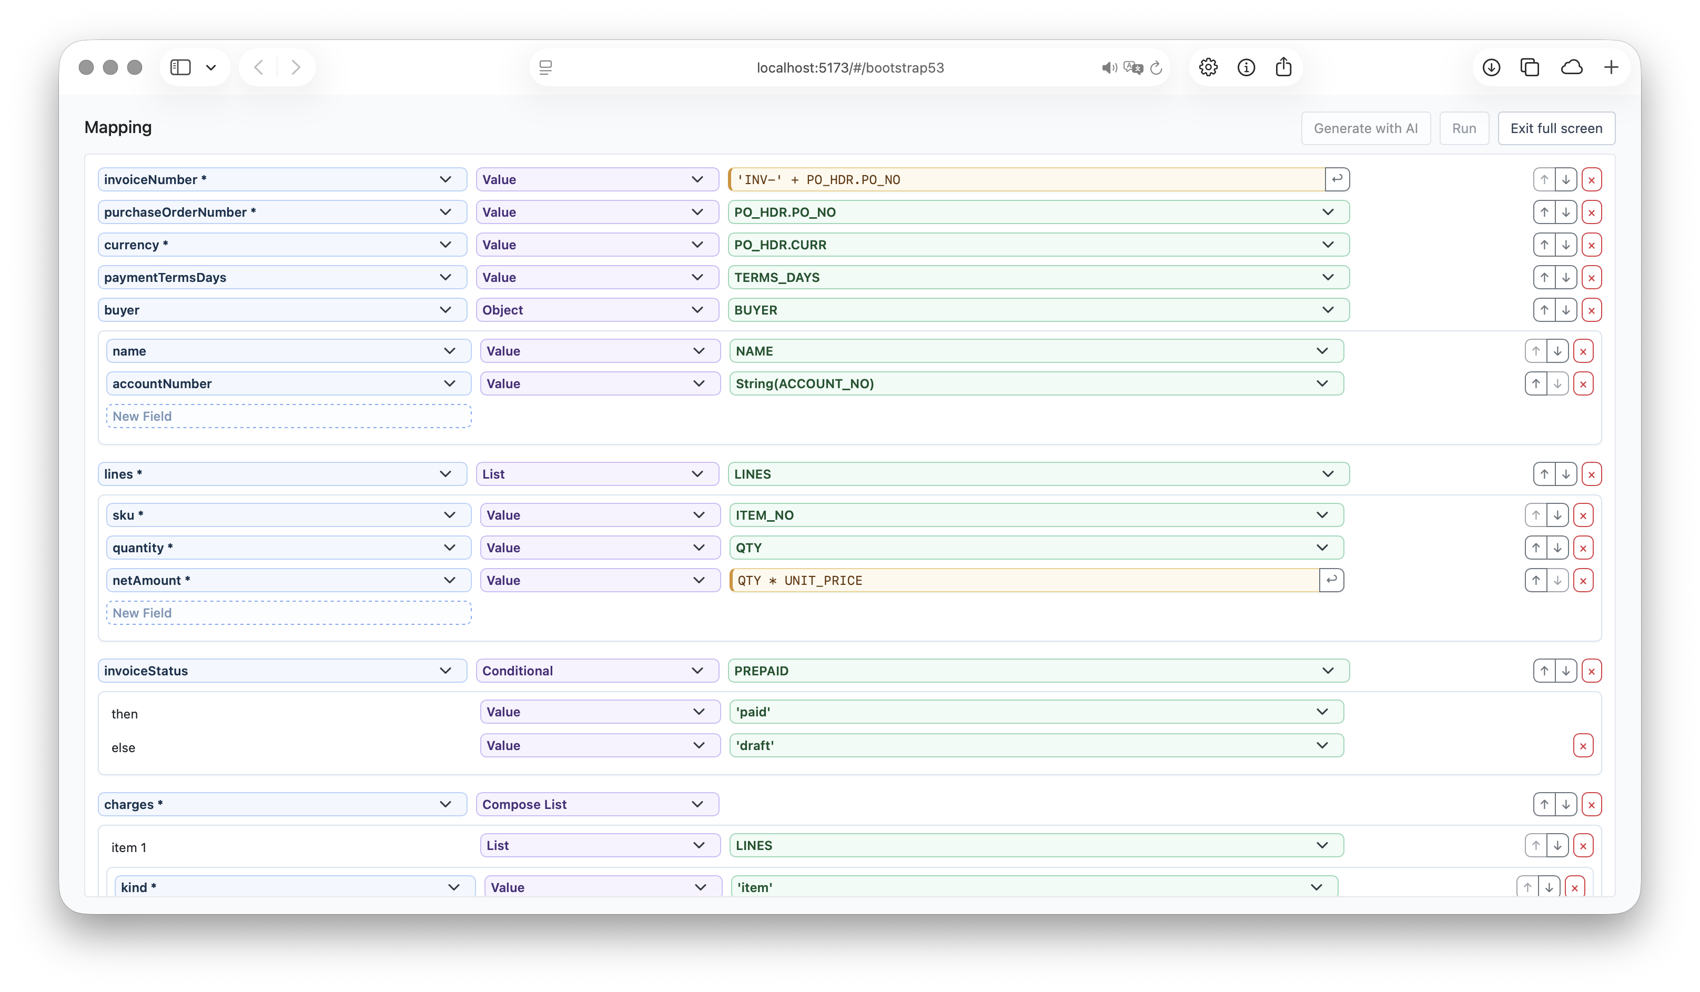Delete the else branch of invoiceStatus
Viewport: 1700px width, 992px height.
click(x=1583, y=746)
